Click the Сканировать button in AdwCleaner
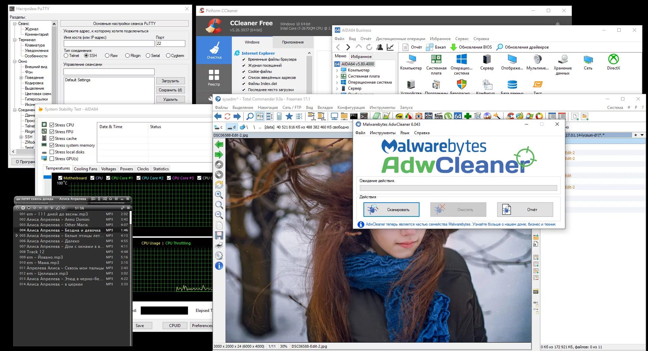The image size is (648, 351). click(391, 210)
